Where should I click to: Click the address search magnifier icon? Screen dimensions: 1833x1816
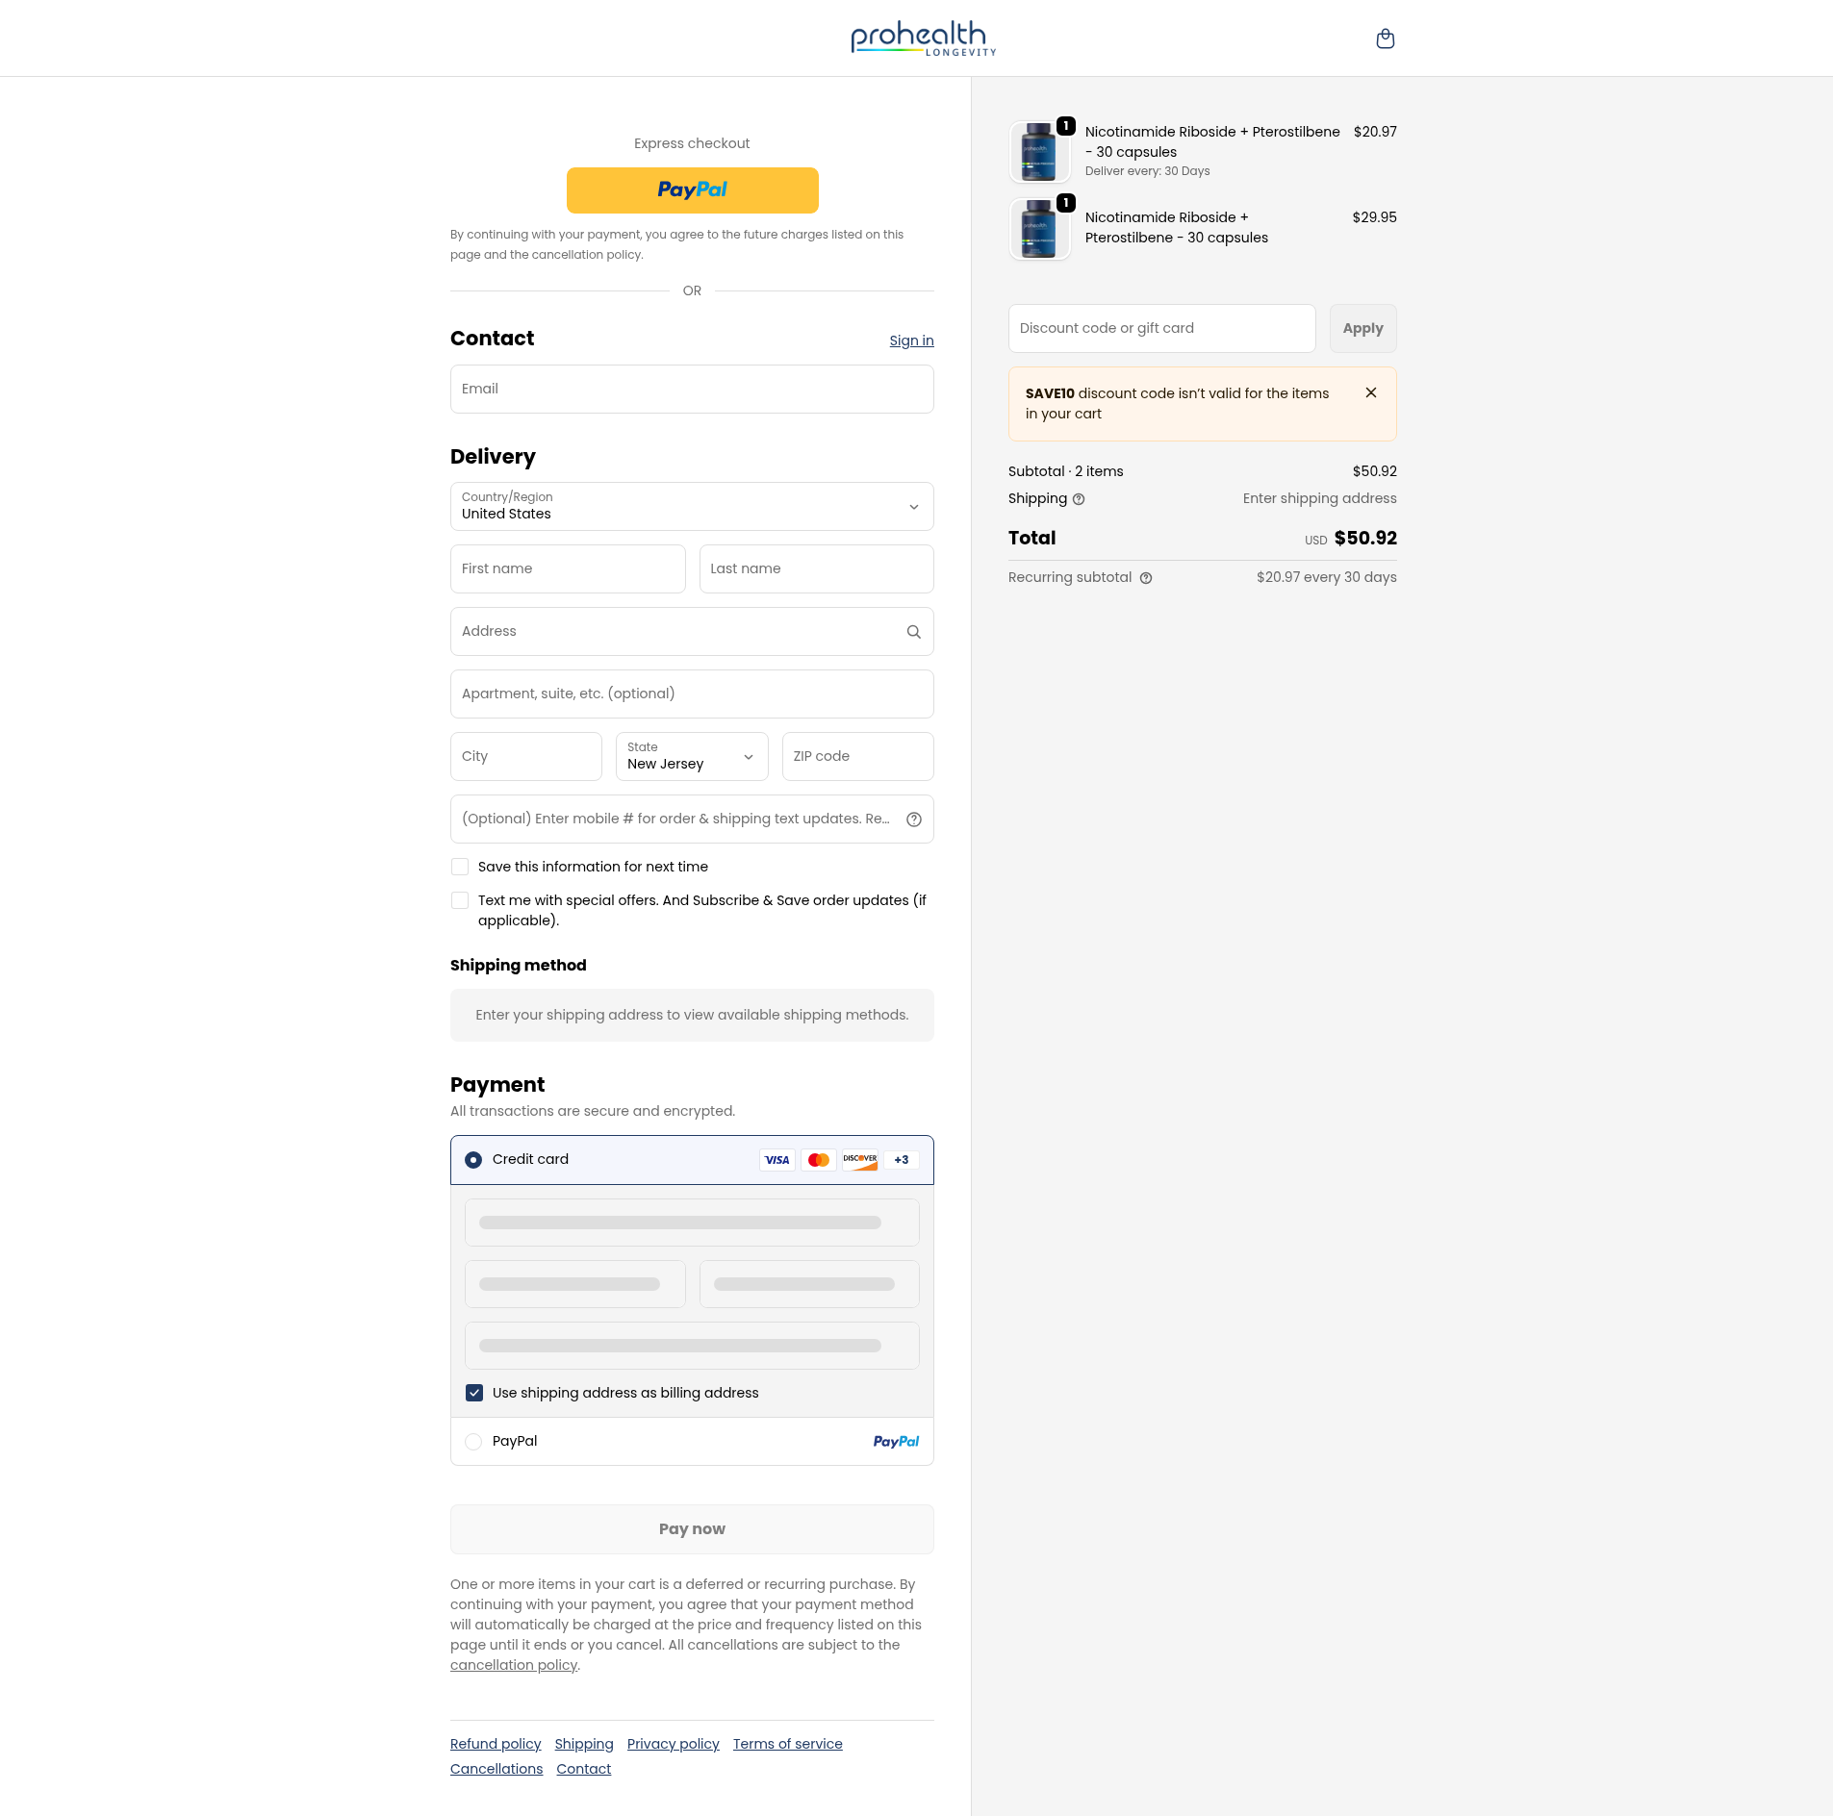pyautogui.click(x=913, y=632)
